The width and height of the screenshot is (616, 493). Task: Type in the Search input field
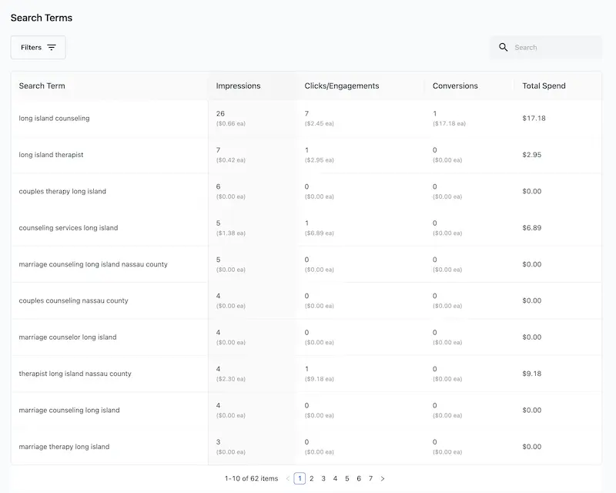click(554, 47)
